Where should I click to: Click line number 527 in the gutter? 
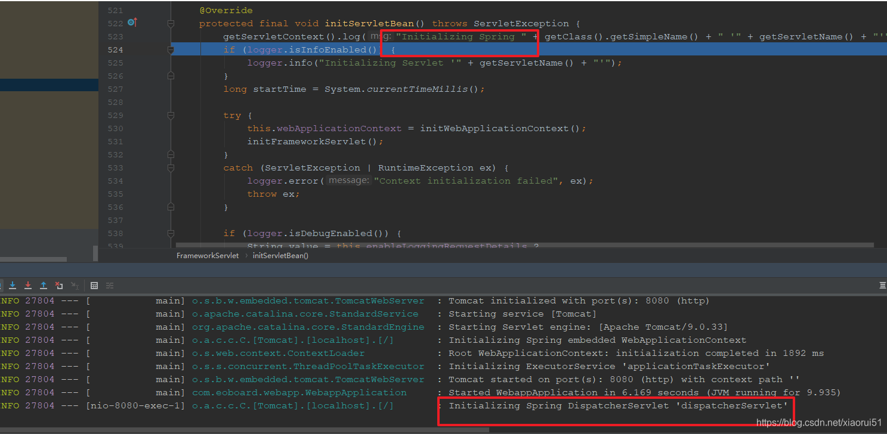click(116, 89)
